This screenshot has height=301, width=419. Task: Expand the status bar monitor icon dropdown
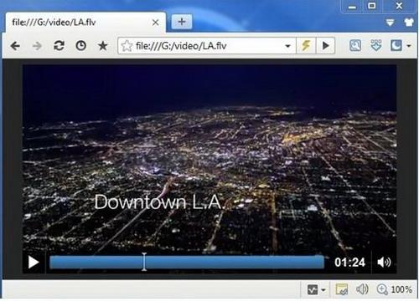[x=323, y=290]
